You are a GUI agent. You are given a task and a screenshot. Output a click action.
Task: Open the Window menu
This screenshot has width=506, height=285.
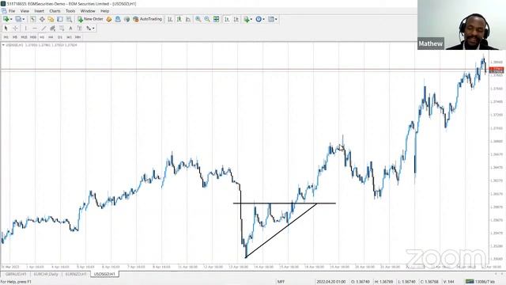[88, 11]
